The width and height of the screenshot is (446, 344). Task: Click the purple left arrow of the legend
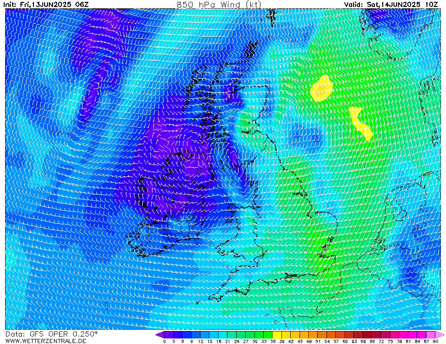160,335
